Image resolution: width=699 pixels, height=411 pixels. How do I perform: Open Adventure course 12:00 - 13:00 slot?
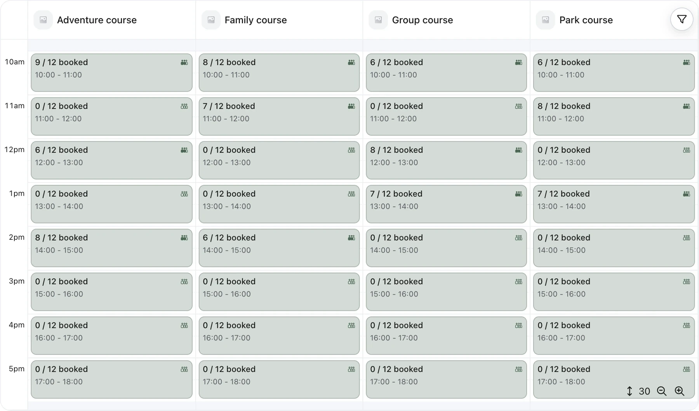[x=112, y=160]
